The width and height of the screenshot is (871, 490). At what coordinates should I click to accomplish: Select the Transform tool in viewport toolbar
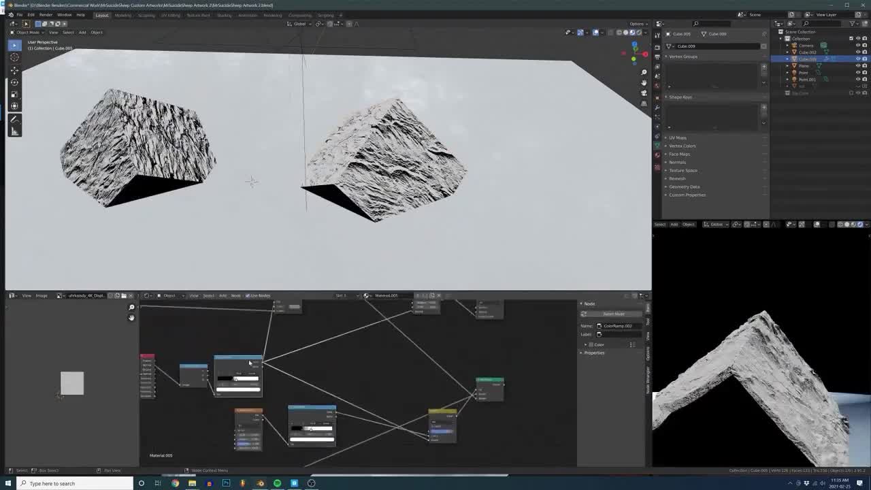[x=14, y=106]
